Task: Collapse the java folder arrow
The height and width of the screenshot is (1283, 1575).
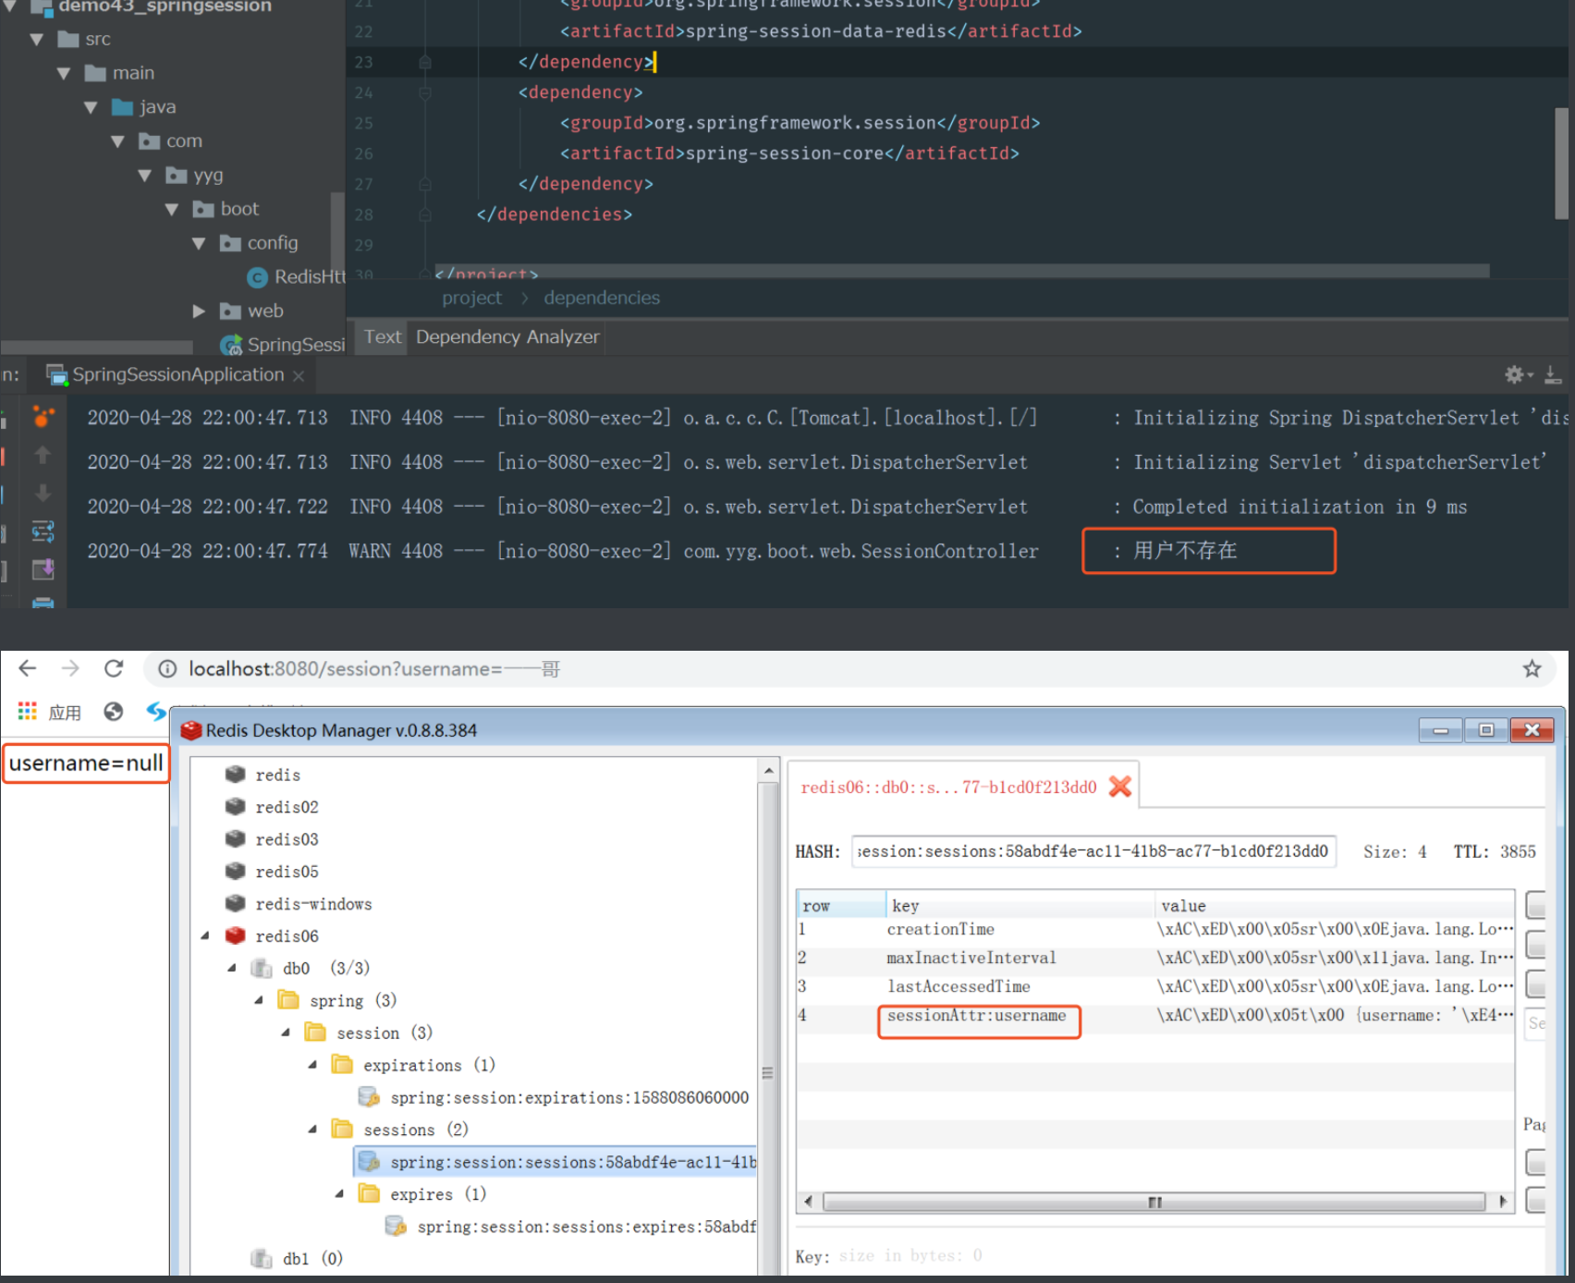Action: [x=91, y=108]
